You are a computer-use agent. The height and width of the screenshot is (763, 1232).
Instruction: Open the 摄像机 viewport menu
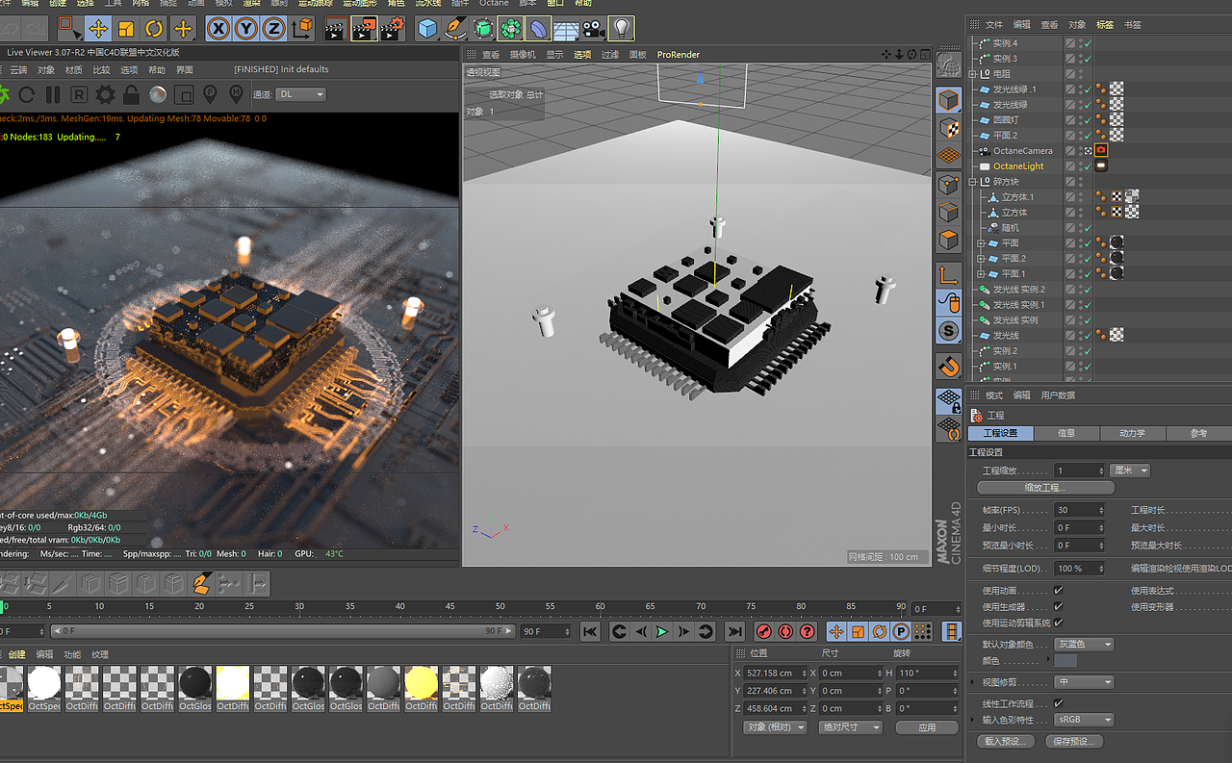[x=523, y=55]
